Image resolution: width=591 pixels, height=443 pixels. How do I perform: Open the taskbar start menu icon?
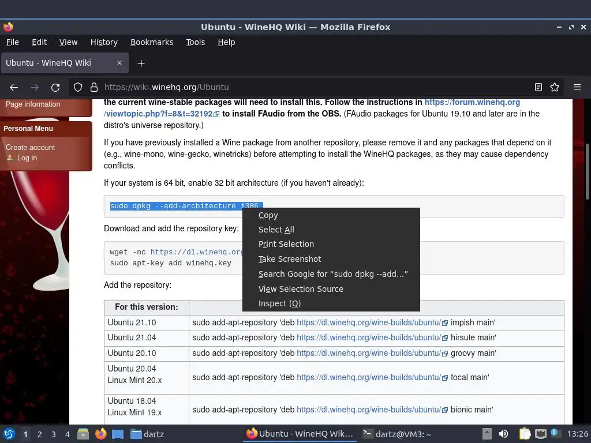pyautogui.click(x=9, y=434)
